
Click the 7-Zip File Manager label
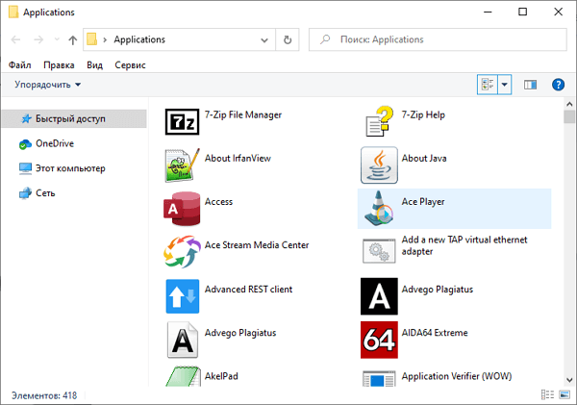(x=243, y=114)
